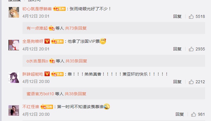Click the V verified badge of 胖辞超能吃

[47, 74]
